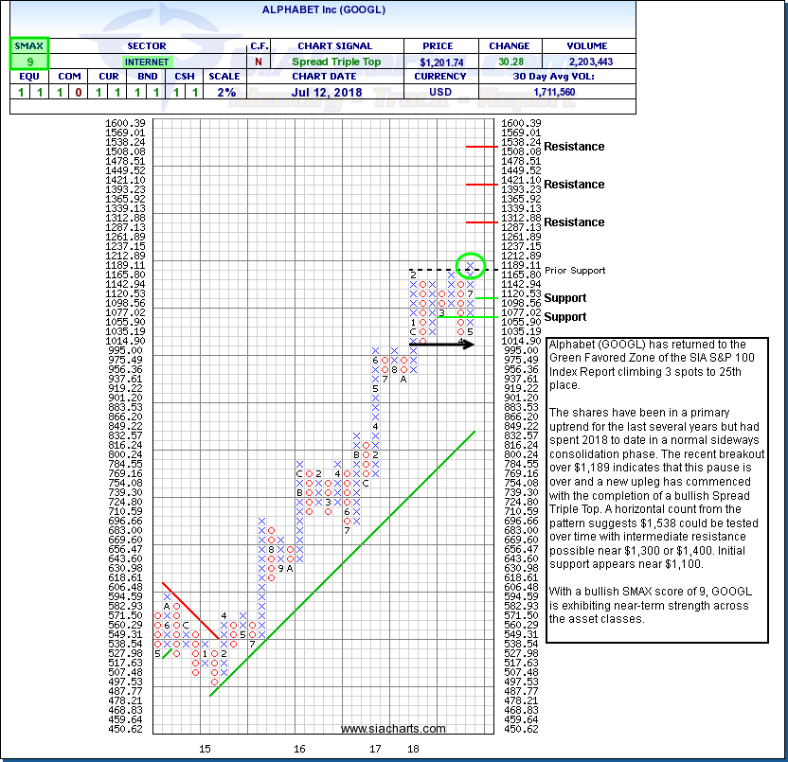This screenshot has height=762, width=788.
Task: Click the green circle breakout marker
Action: [469, 266]
